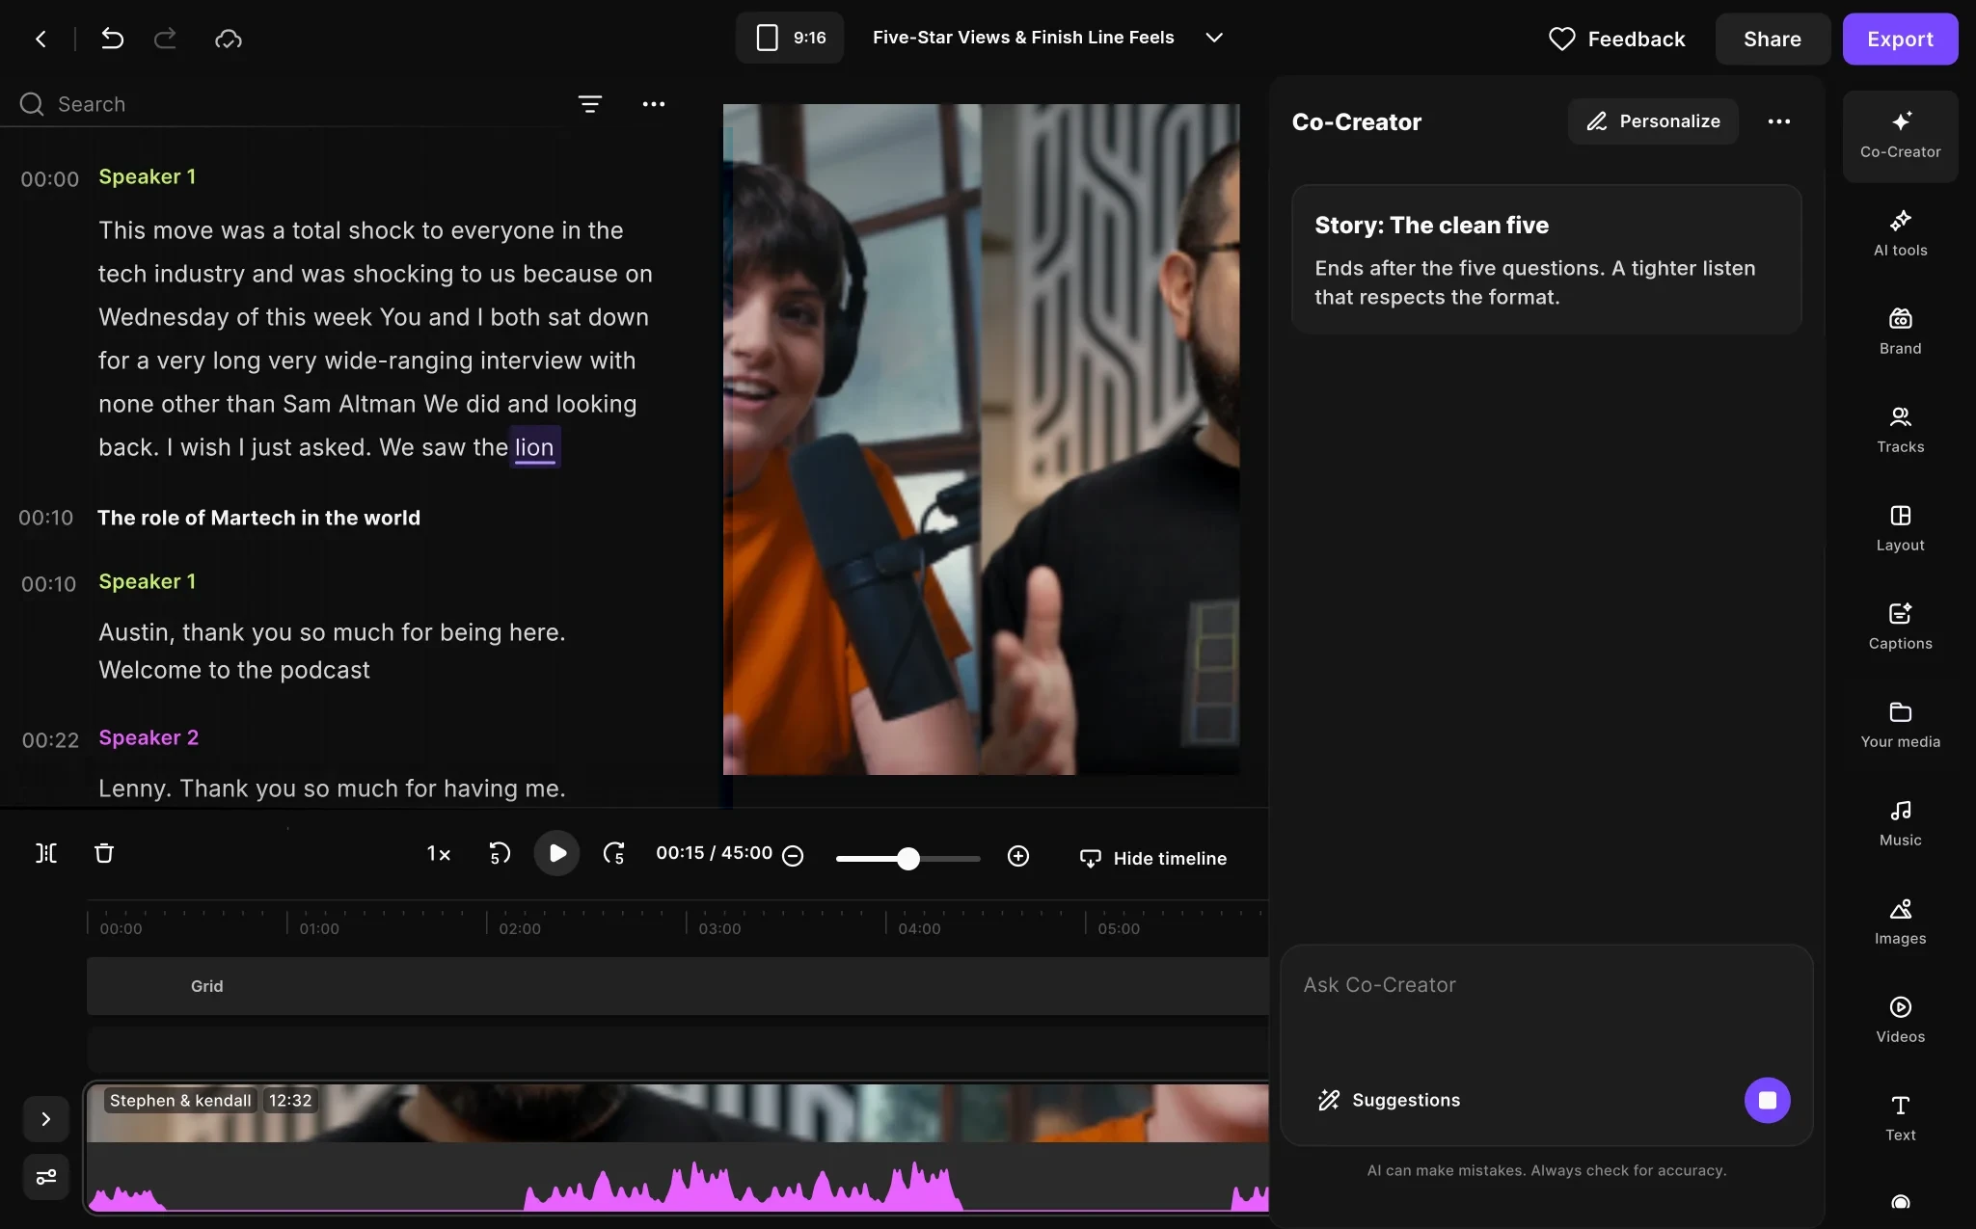Split clip at playhead

pos(46,853)
